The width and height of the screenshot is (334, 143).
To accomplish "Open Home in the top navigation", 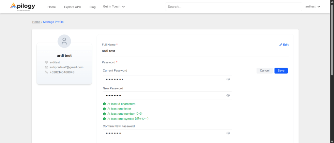I will [52, 7].
